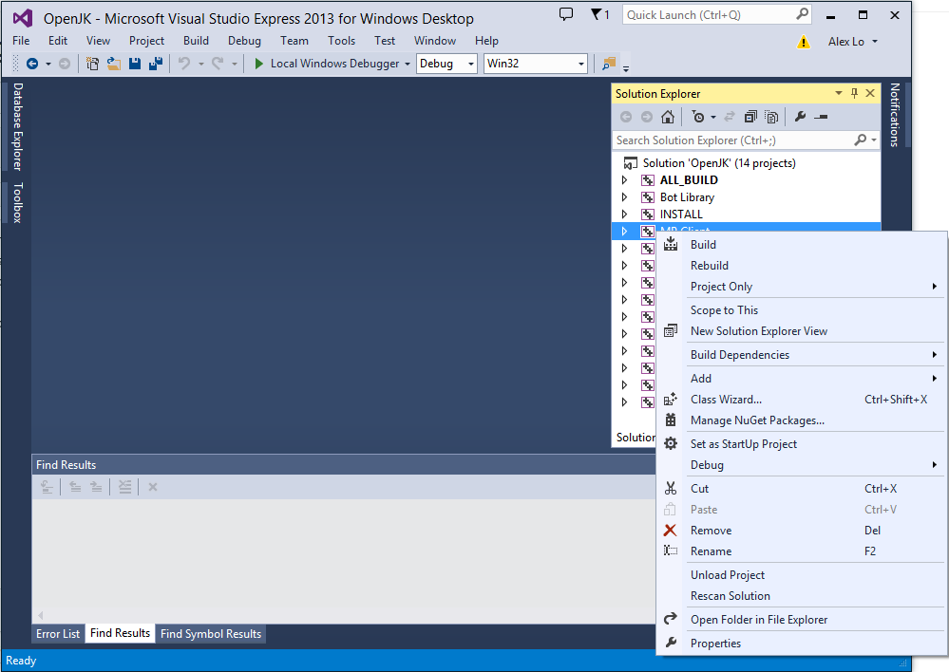Click the Navigate Backward toolbar arrow

[x=32, y=64]
